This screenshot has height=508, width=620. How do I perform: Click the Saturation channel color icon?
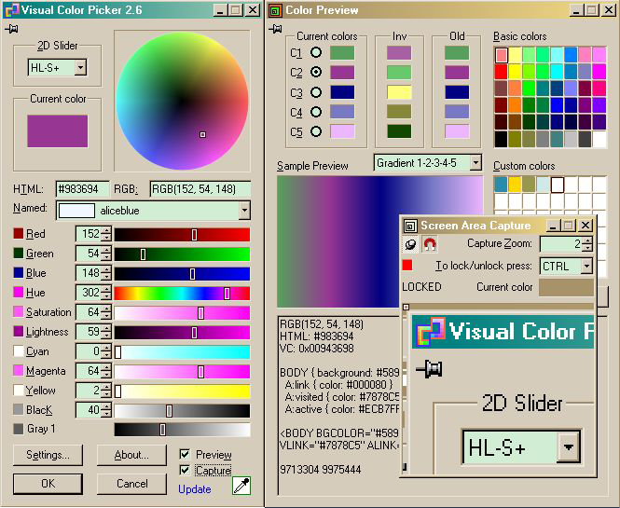[x=19, y=311]
